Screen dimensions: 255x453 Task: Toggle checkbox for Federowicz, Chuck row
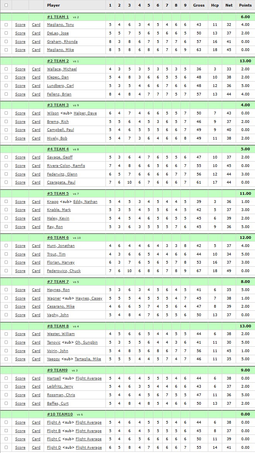[x=6, y=271]
